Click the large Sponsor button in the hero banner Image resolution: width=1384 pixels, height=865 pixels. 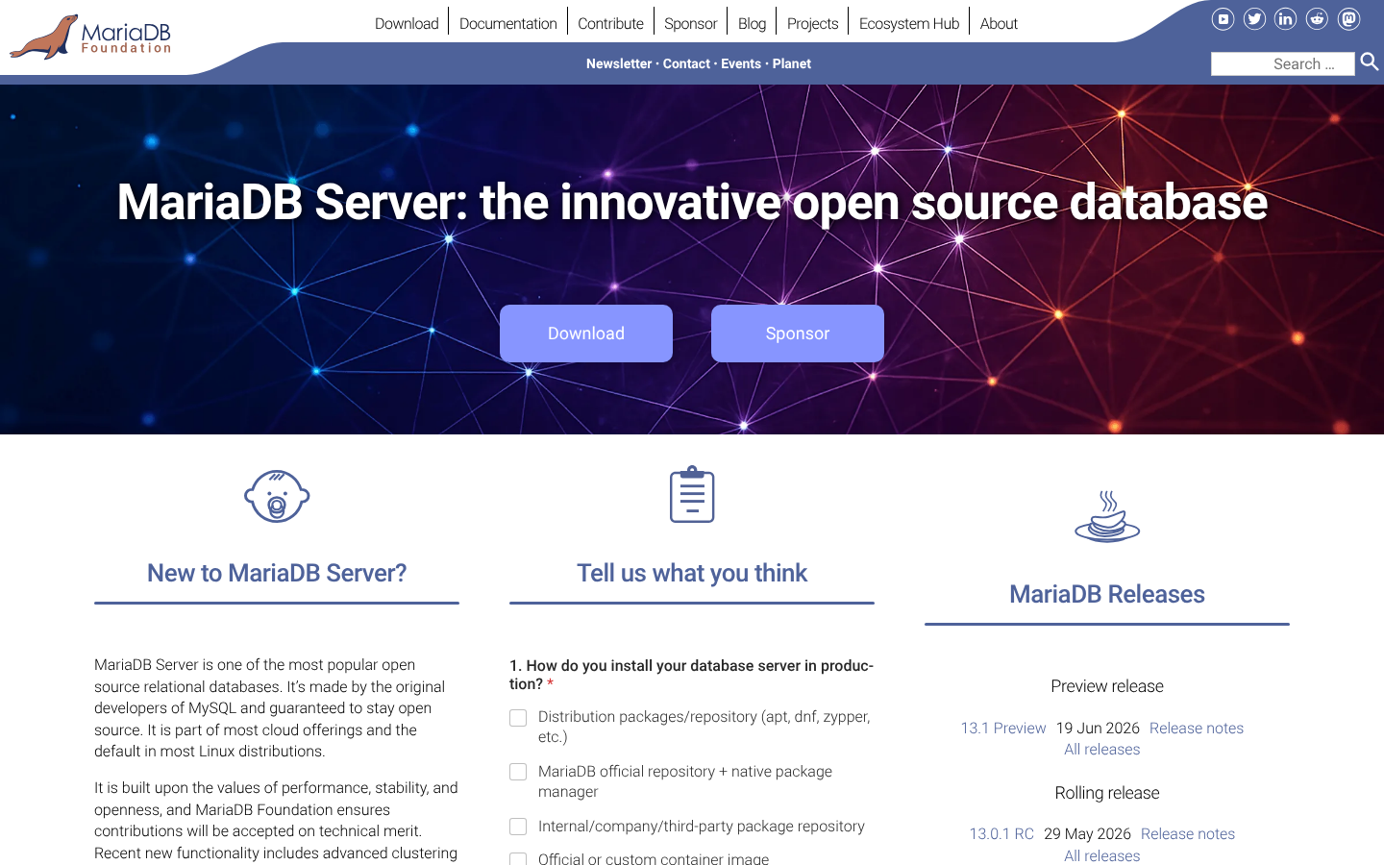[x=798, y=334]
